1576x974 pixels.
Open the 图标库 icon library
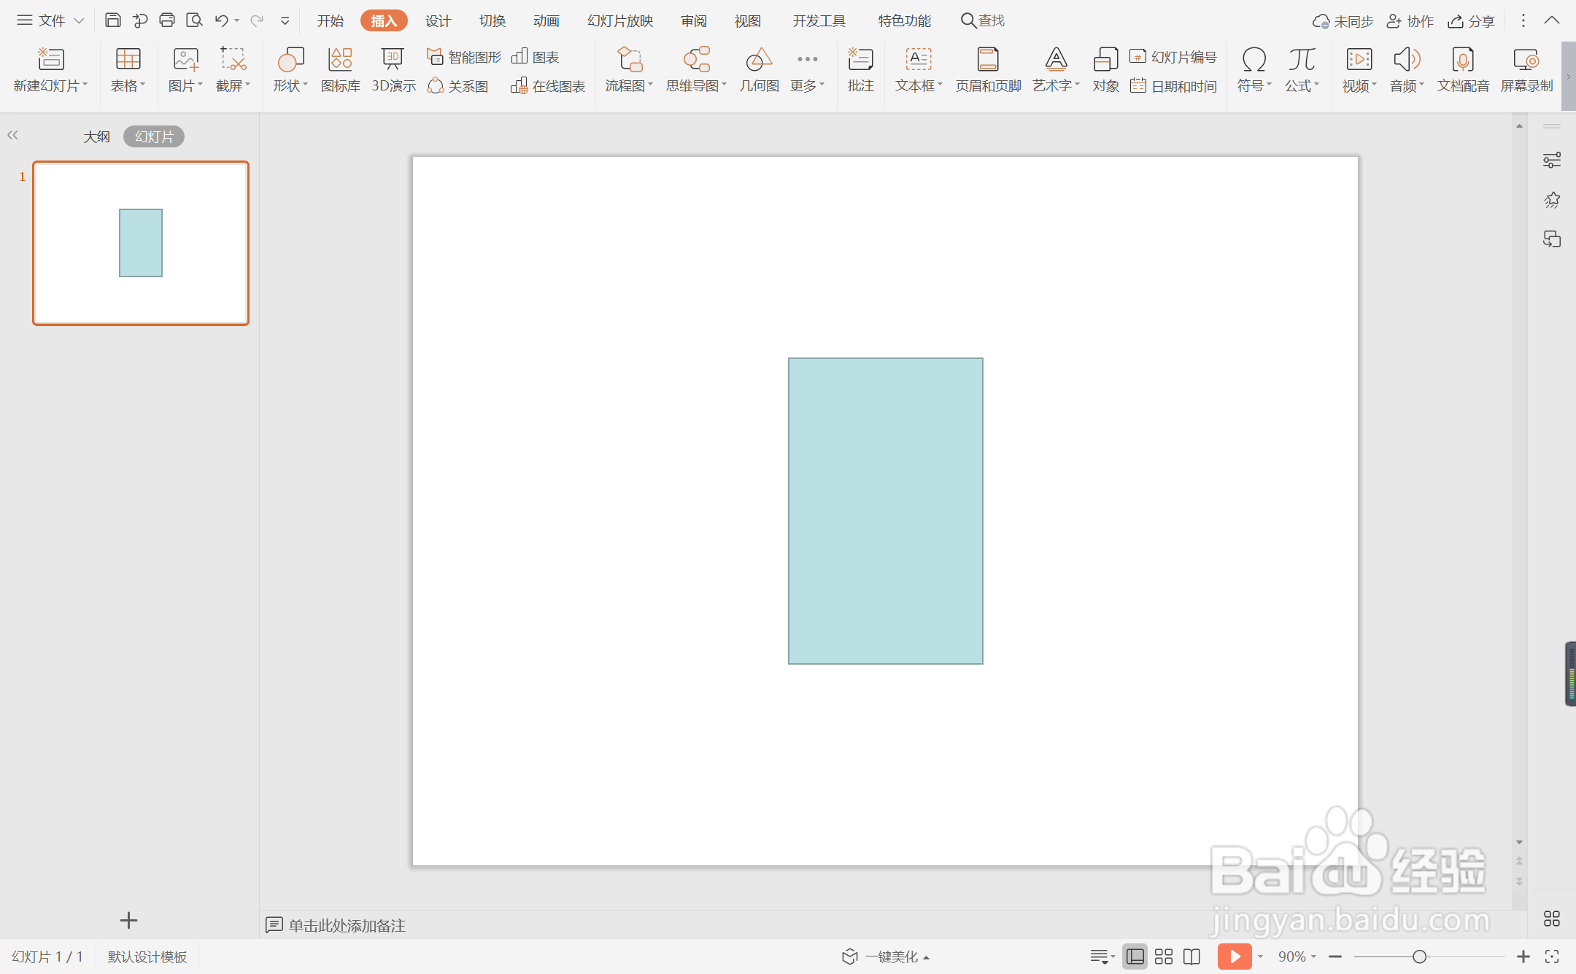(340, 69)
